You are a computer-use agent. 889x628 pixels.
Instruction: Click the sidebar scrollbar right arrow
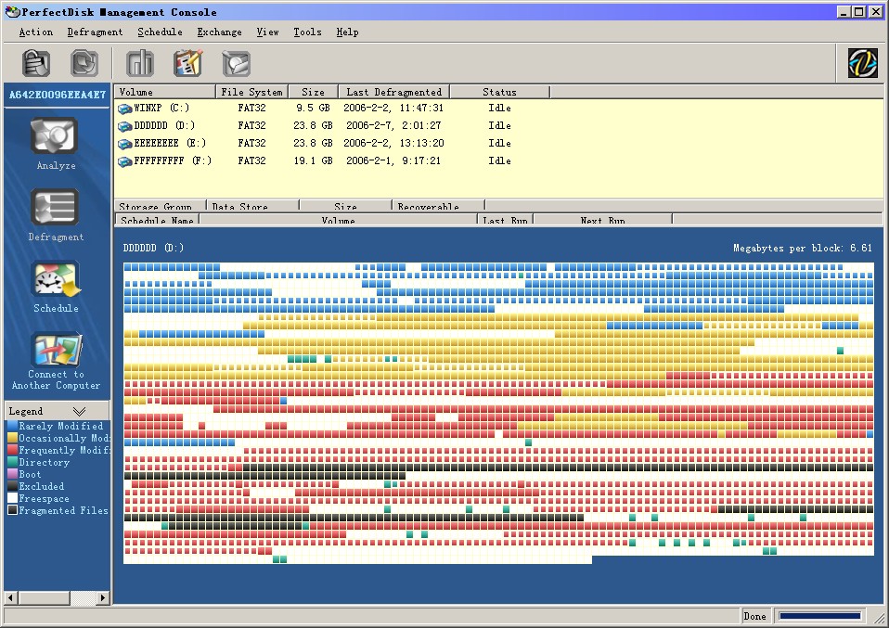point(102,597)
